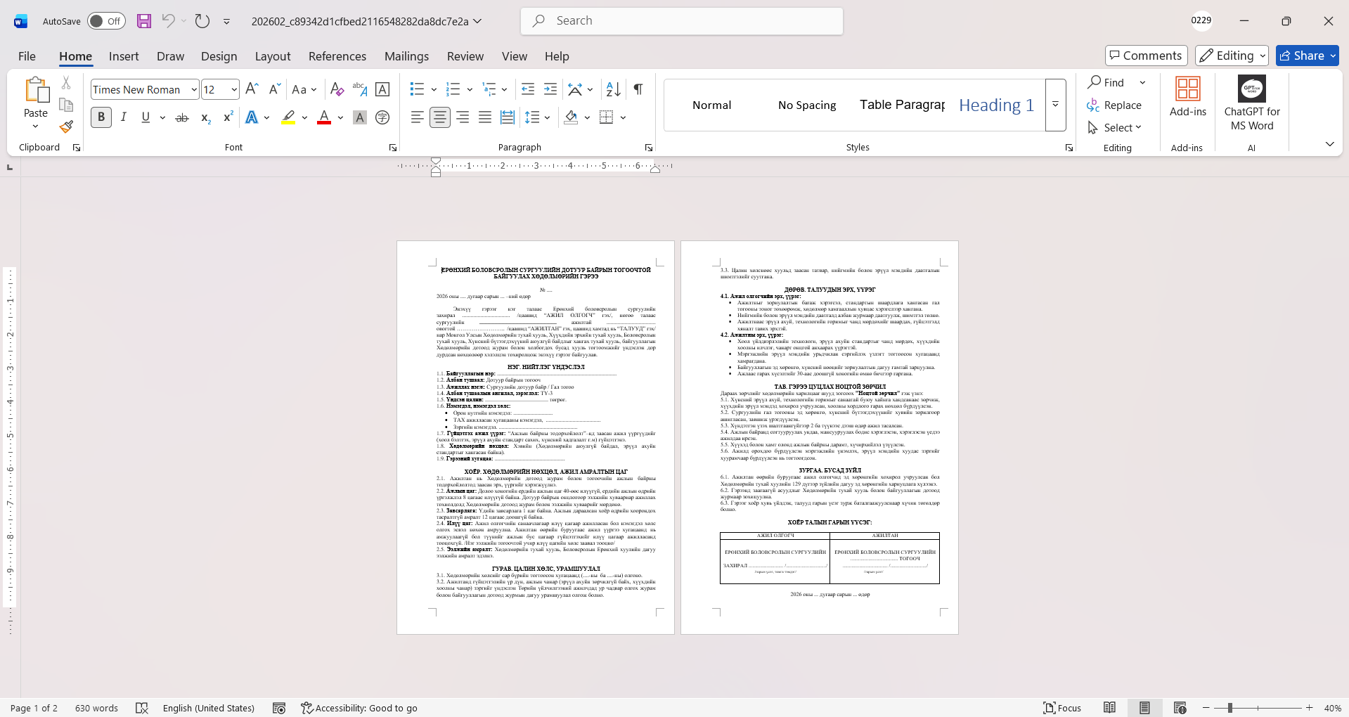The image size is (1349, 717).
Task: Open ChatGPT for MS Word add-in
Action: [x=1251, y=104]
